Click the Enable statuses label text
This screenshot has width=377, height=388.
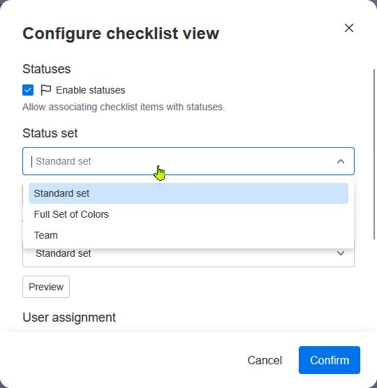[90, 90]
